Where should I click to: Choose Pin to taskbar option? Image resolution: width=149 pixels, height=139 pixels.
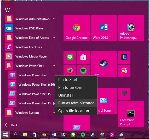pos(76,87)
